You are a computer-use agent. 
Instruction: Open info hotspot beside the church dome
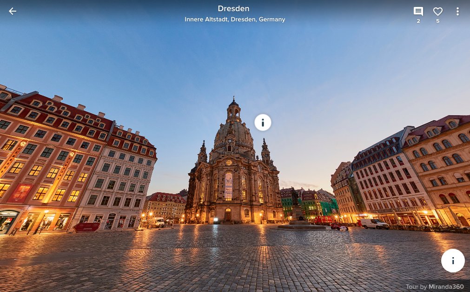point(263,123)
